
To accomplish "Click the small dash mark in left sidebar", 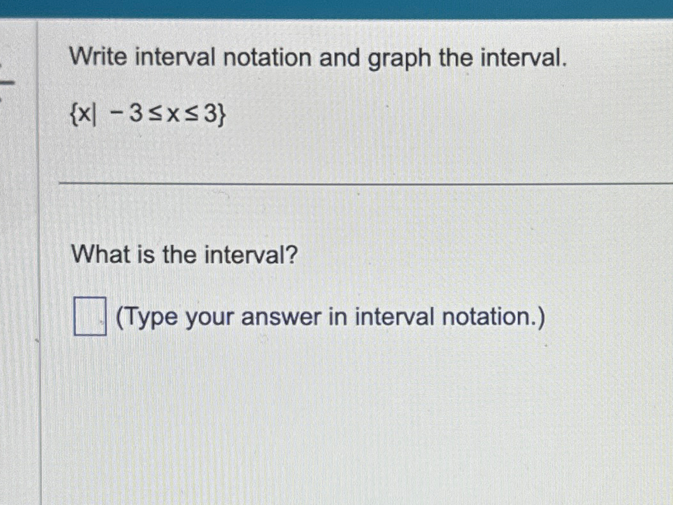I will pyautogui.click(x=8, y=82).
